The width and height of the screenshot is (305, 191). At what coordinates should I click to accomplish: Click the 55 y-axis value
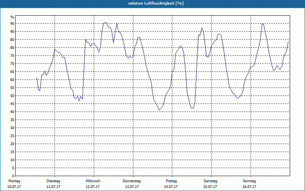coord(12,88)
